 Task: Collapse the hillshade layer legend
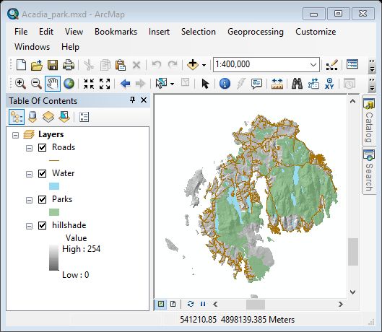29,227
